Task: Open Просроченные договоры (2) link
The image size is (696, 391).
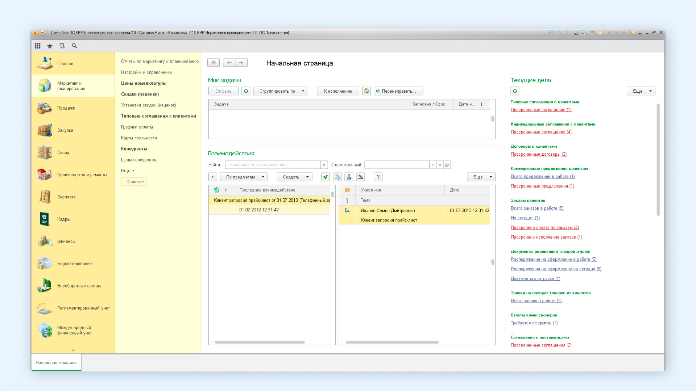Action: click(538, 154)
